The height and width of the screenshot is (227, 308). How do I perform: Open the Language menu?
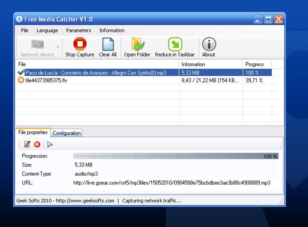[x=47, y=30]
